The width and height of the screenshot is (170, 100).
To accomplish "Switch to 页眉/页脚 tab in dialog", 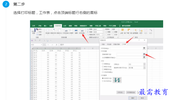I will point(116,44).
